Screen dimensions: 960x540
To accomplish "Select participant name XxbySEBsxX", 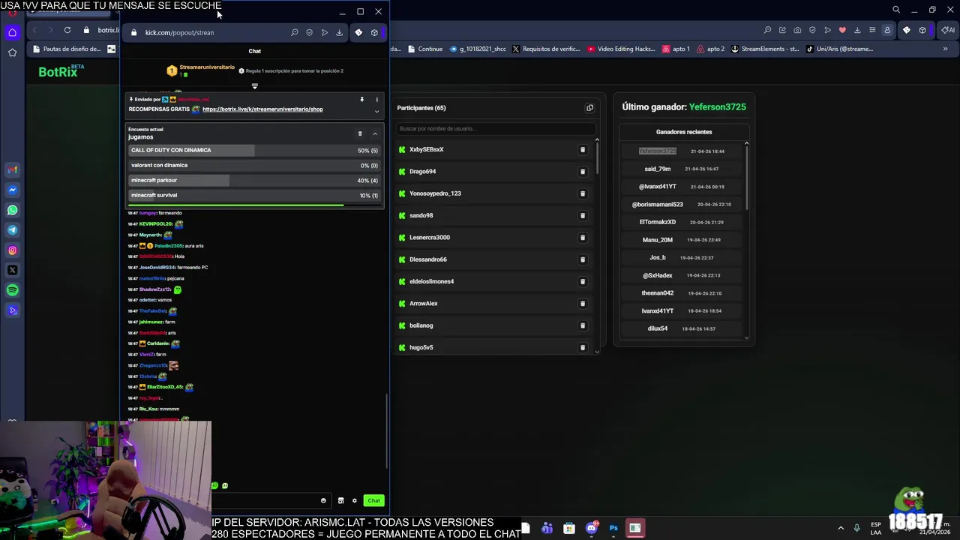I will click(x=426, y=149).
